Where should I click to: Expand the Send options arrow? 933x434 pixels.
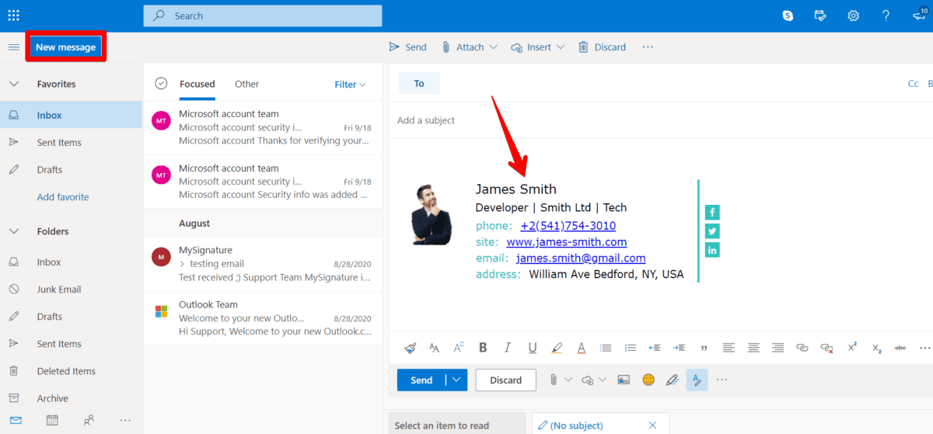coord(456,380)
